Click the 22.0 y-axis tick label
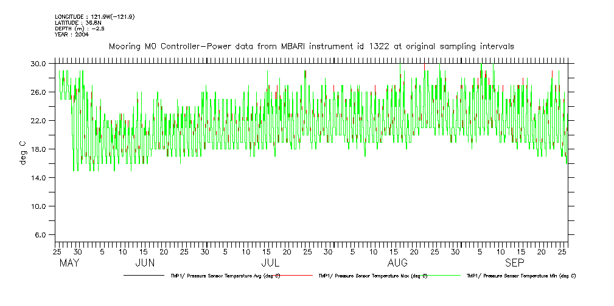Viewport: 614px width, 306px height. (x=38, y=121)
